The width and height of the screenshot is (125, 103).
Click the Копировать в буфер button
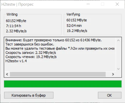pos(29,95)
